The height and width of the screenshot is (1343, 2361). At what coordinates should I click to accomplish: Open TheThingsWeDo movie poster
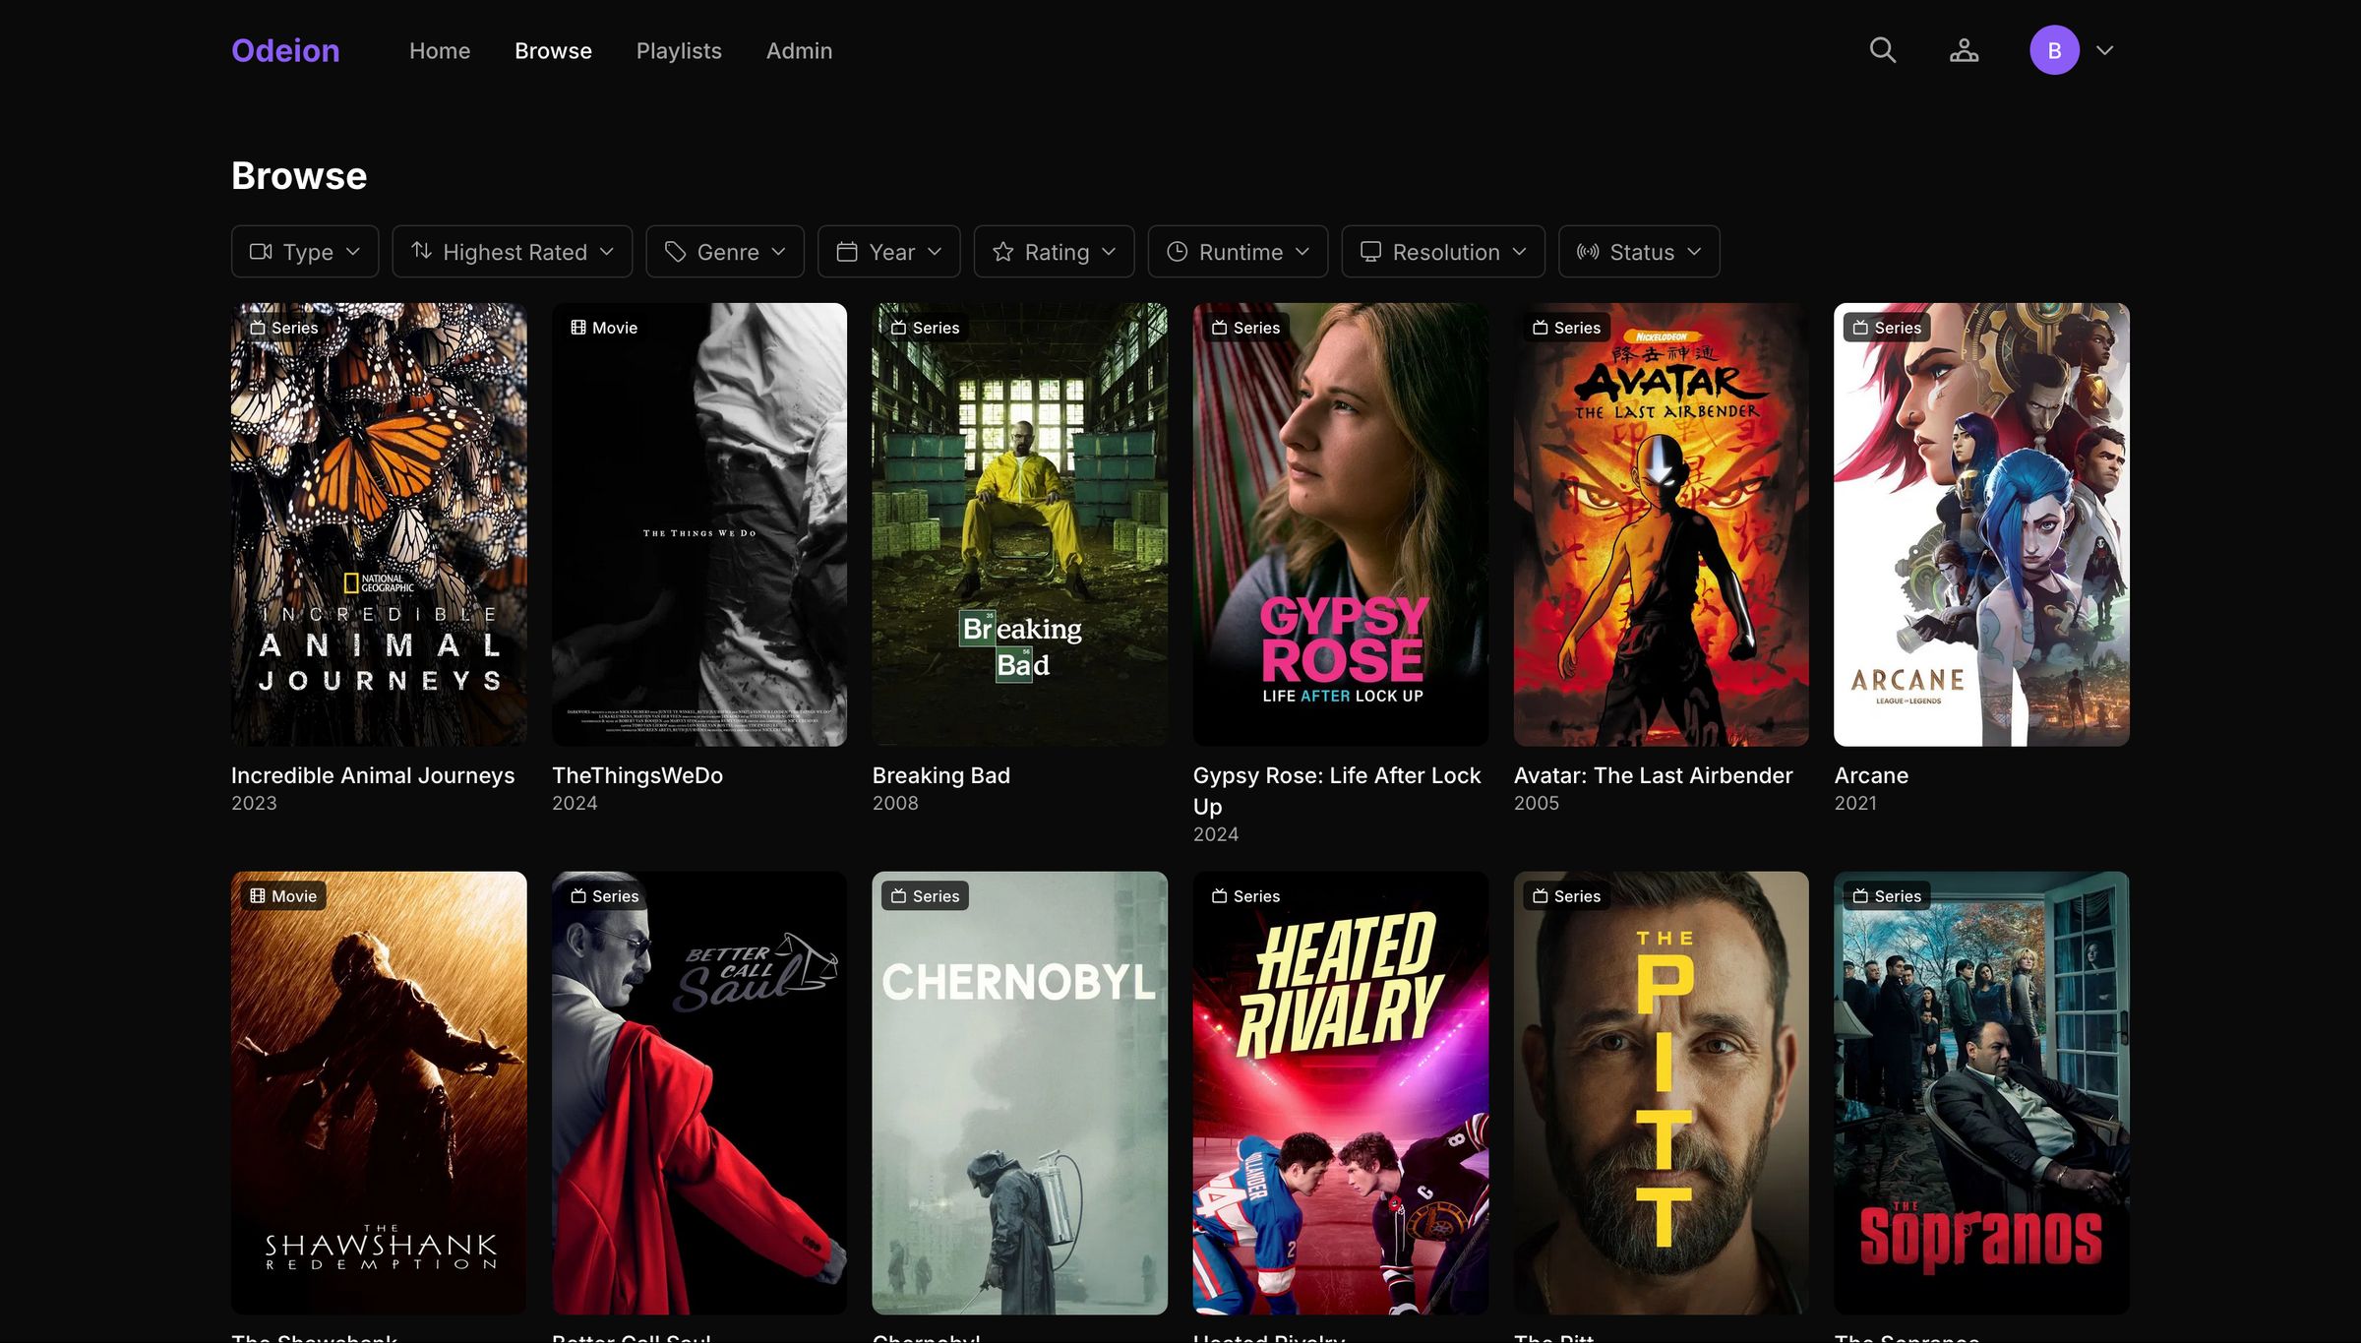click(699, 524)
